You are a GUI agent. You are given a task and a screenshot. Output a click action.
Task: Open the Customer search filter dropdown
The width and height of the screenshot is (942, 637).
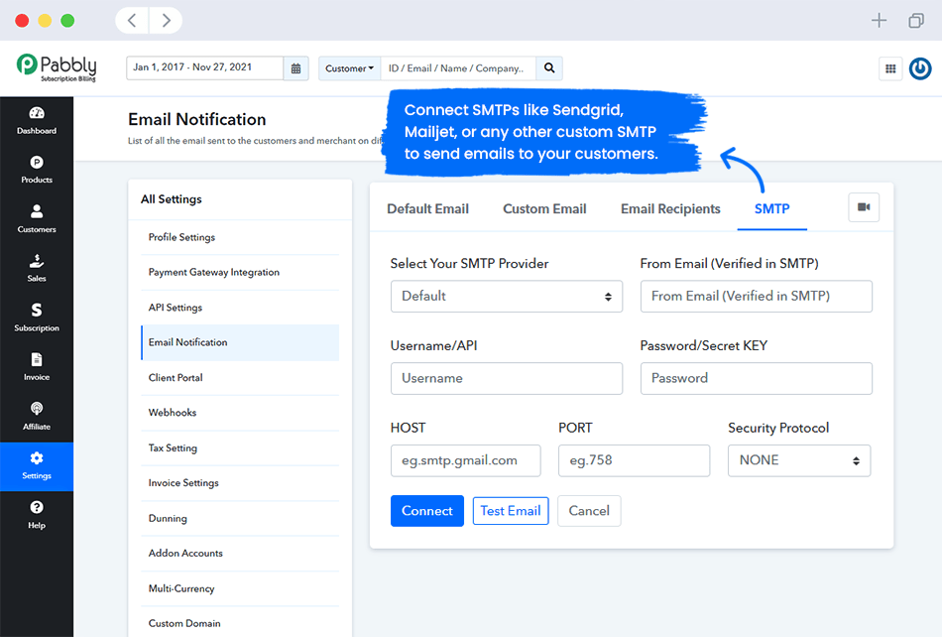pyautogui.click(x=349, y=67)
